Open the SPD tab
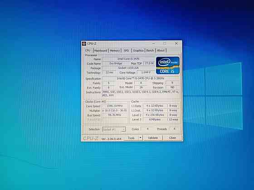The image size is (254, 190). [126, 51]
